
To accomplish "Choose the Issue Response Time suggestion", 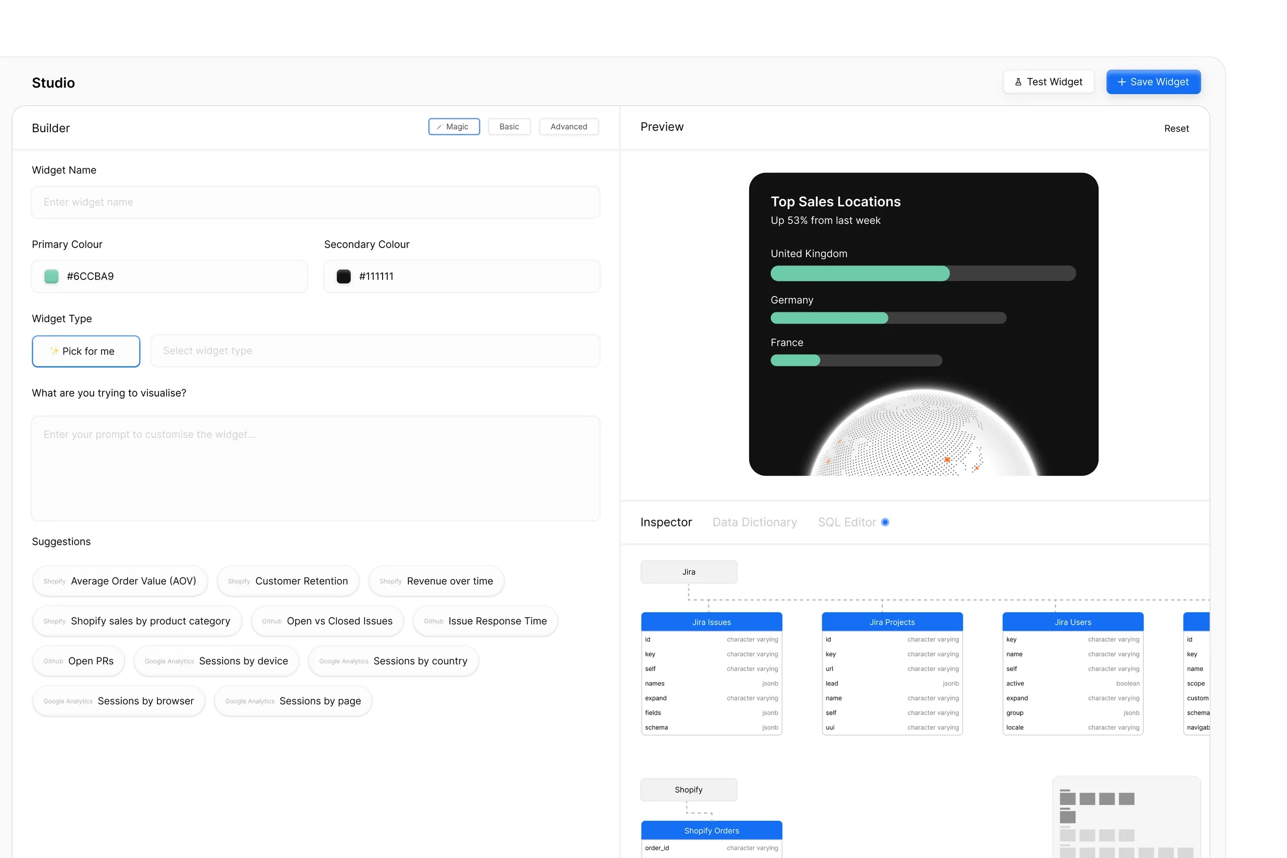I will (x=485, y=621).
